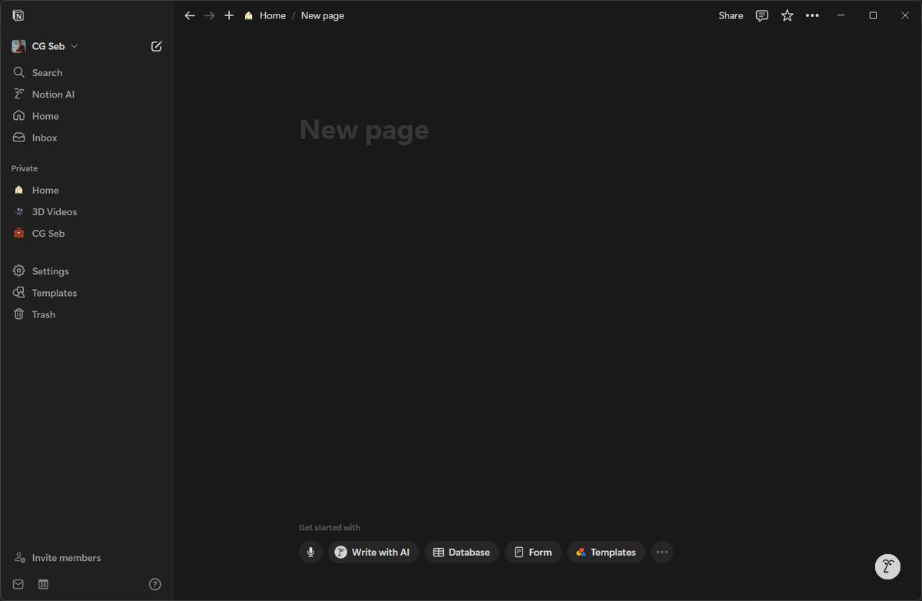922x601 pixels.
Task: Open Notion AI from the sidebar
Action: pos(86,95)
